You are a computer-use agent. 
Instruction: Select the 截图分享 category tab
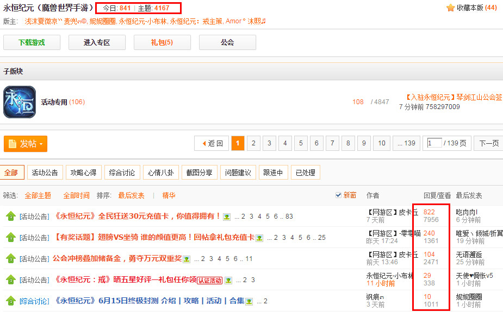pyautogui.click(x=199, y=173)
